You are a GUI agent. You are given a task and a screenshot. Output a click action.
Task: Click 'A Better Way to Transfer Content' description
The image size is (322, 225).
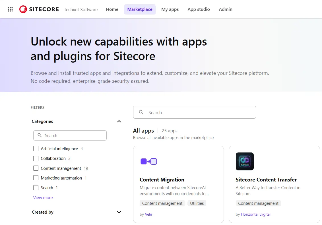[268, 191]
